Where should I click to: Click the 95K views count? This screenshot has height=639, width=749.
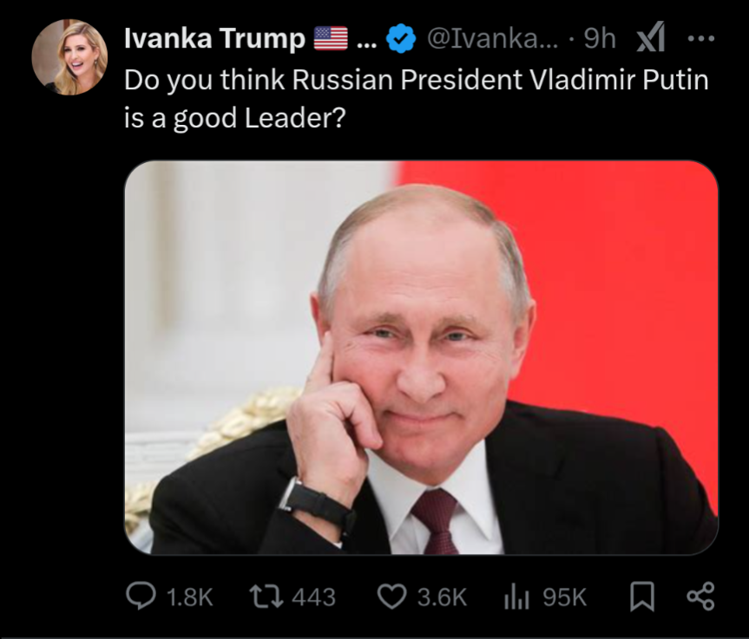[564, 597]
